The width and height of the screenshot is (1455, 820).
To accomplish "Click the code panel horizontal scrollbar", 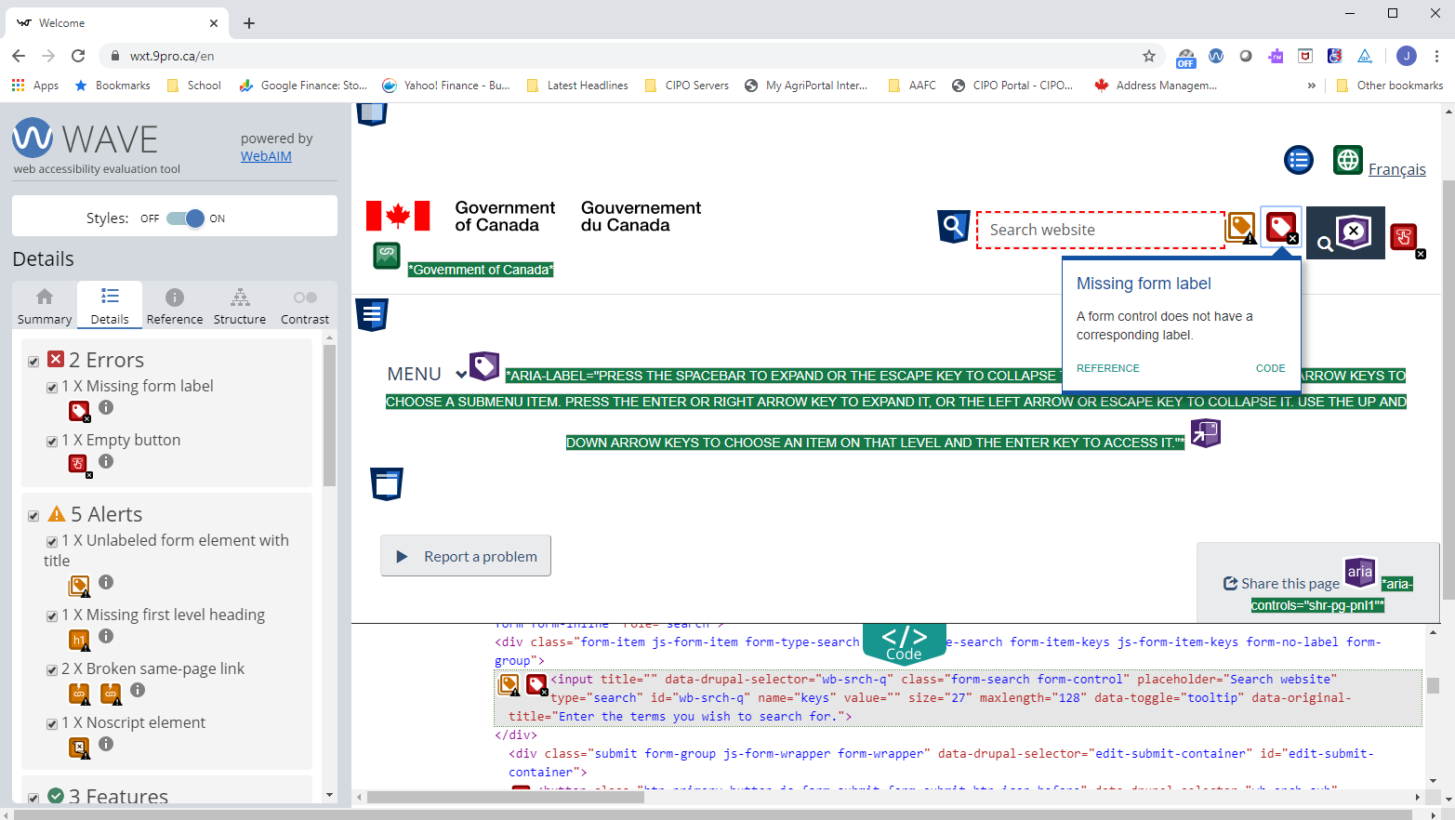I will (506, 797).
